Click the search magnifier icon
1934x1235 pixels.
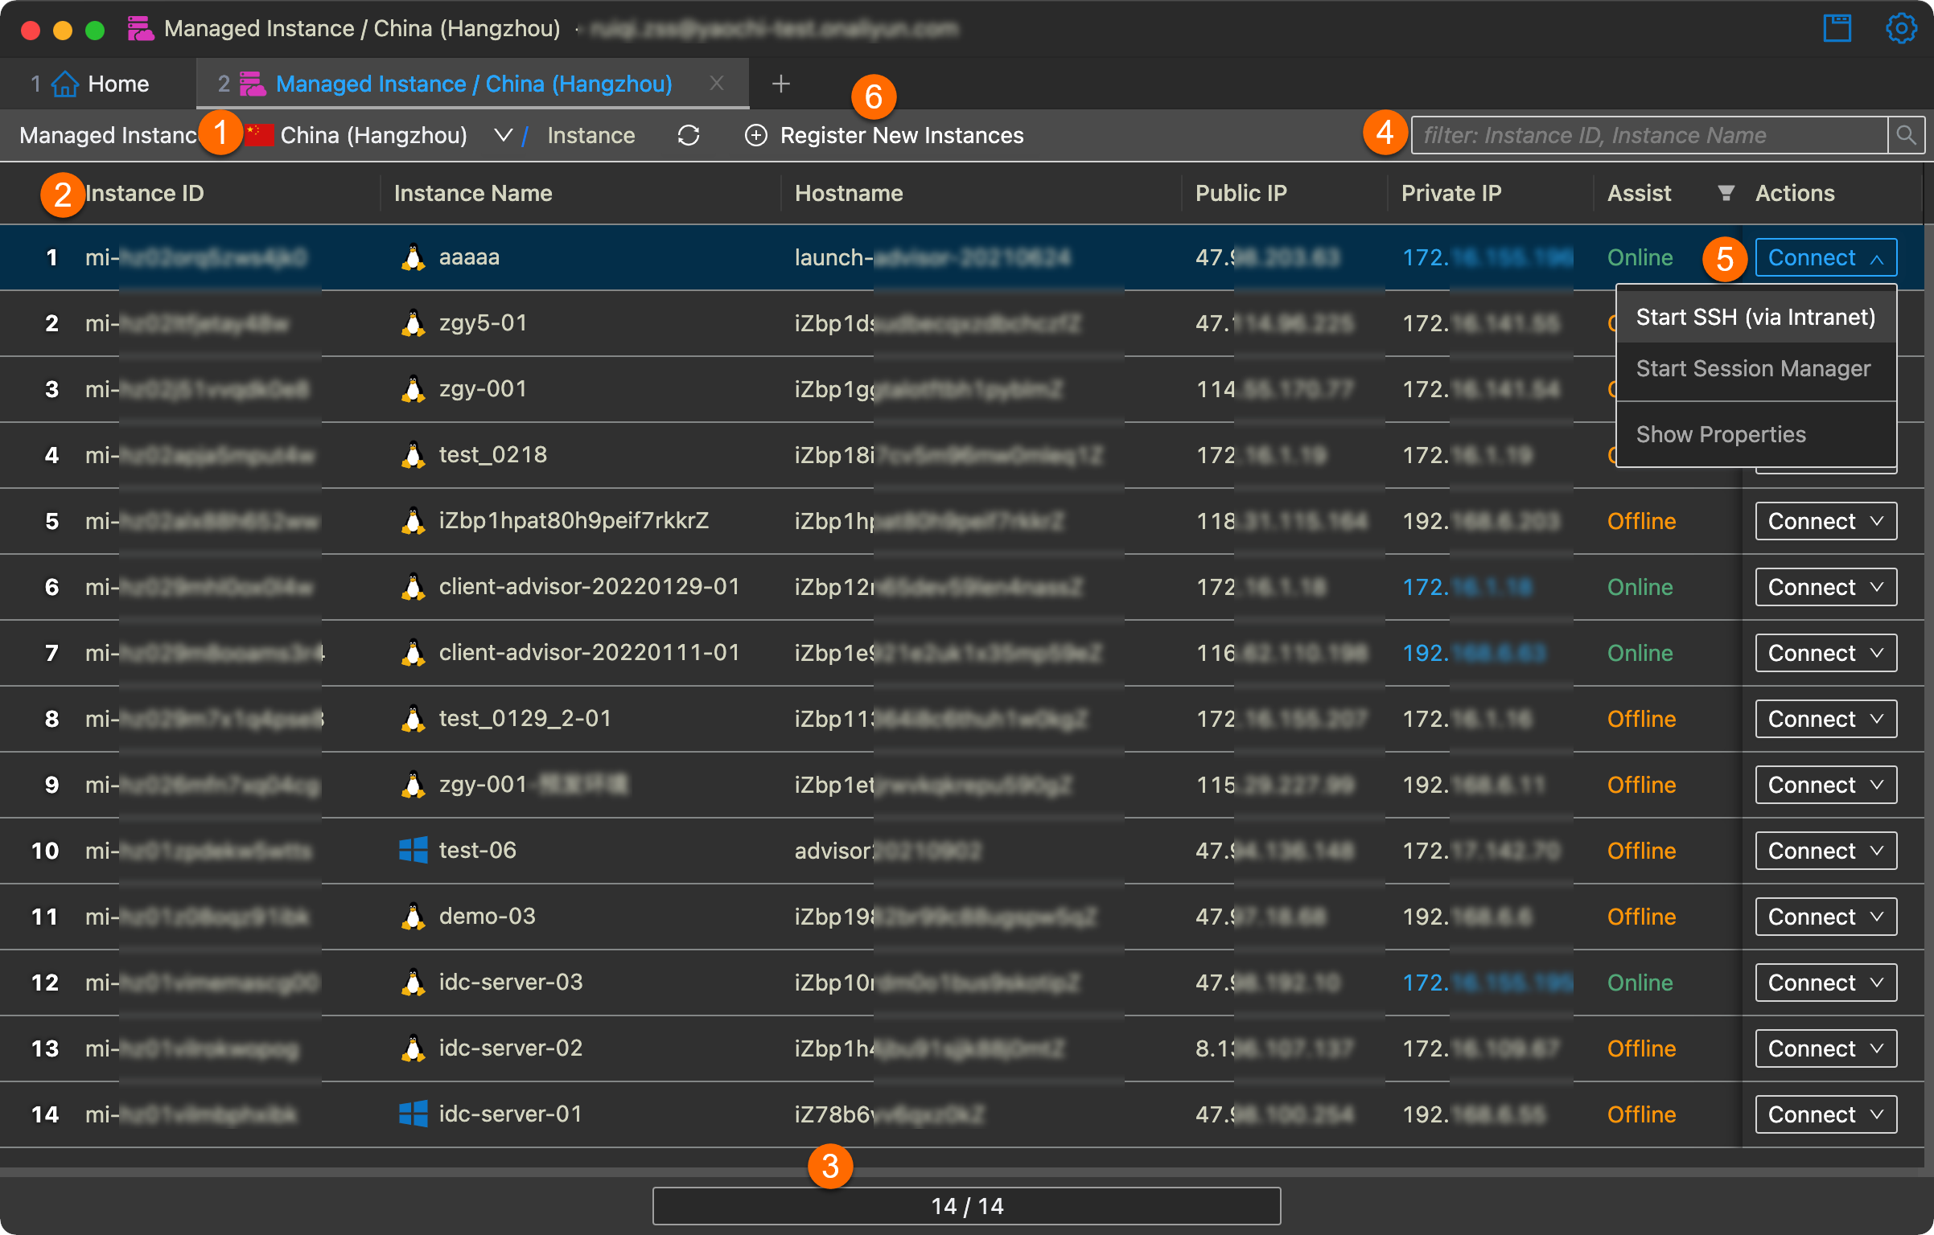[1906, 135]
